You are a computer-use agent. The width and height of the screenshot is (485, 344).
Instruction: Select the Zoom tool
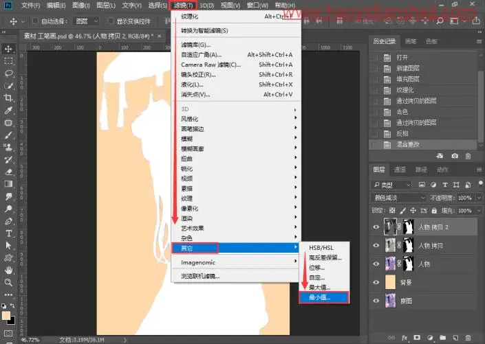coord(8,282)
